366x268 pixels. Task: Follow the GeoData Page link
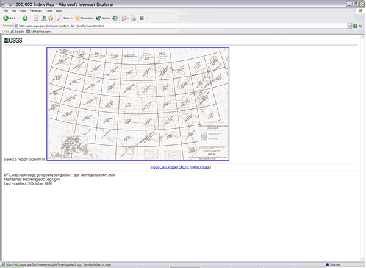[165, 167]
